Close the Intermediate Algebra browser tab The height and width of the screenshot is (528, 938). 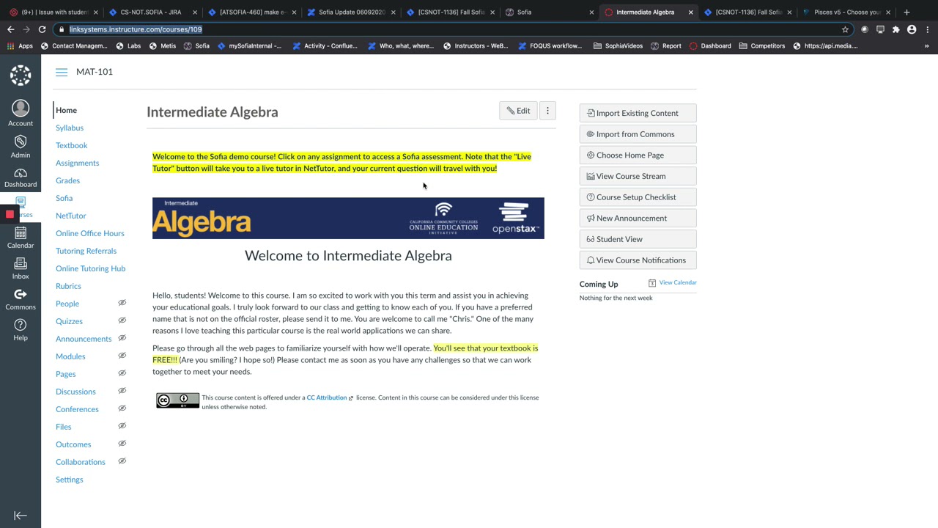(x=690, y=12)
